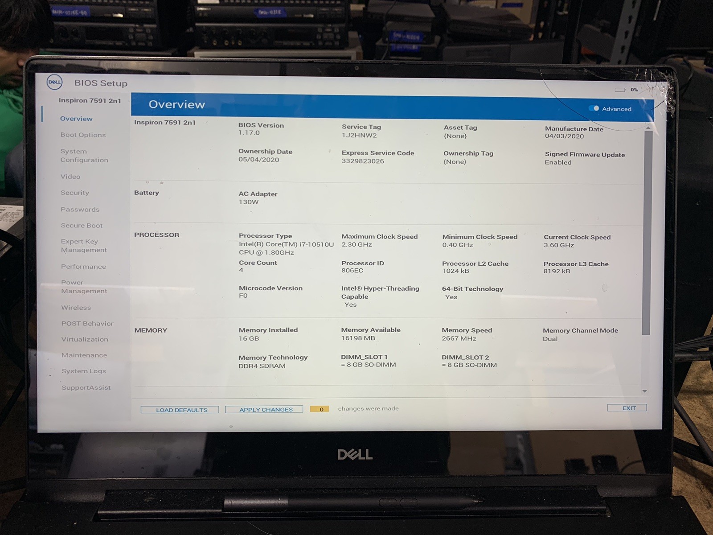Select Overview in the sidebar
Viewport: 713px width, 535px height.
point(76,119)
